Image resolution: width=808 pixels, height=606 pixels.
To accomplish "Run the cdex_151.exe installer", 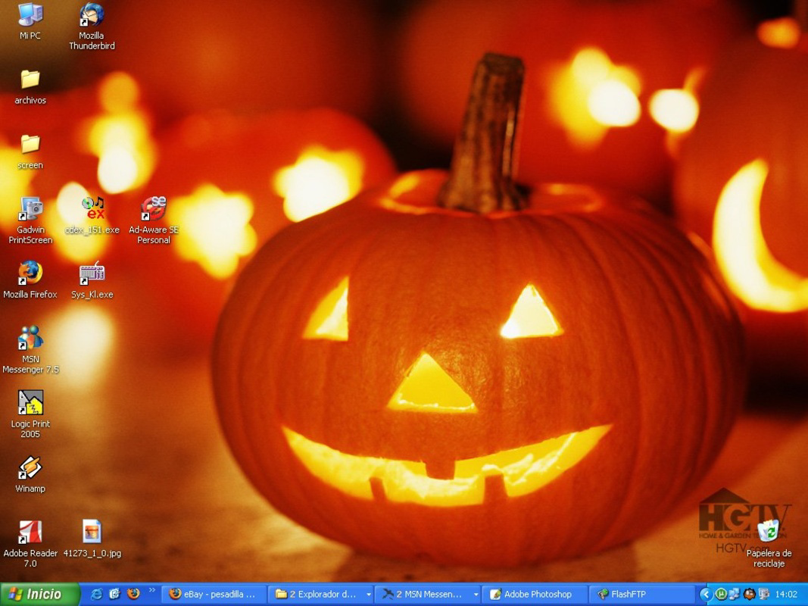I will [92, 205].
